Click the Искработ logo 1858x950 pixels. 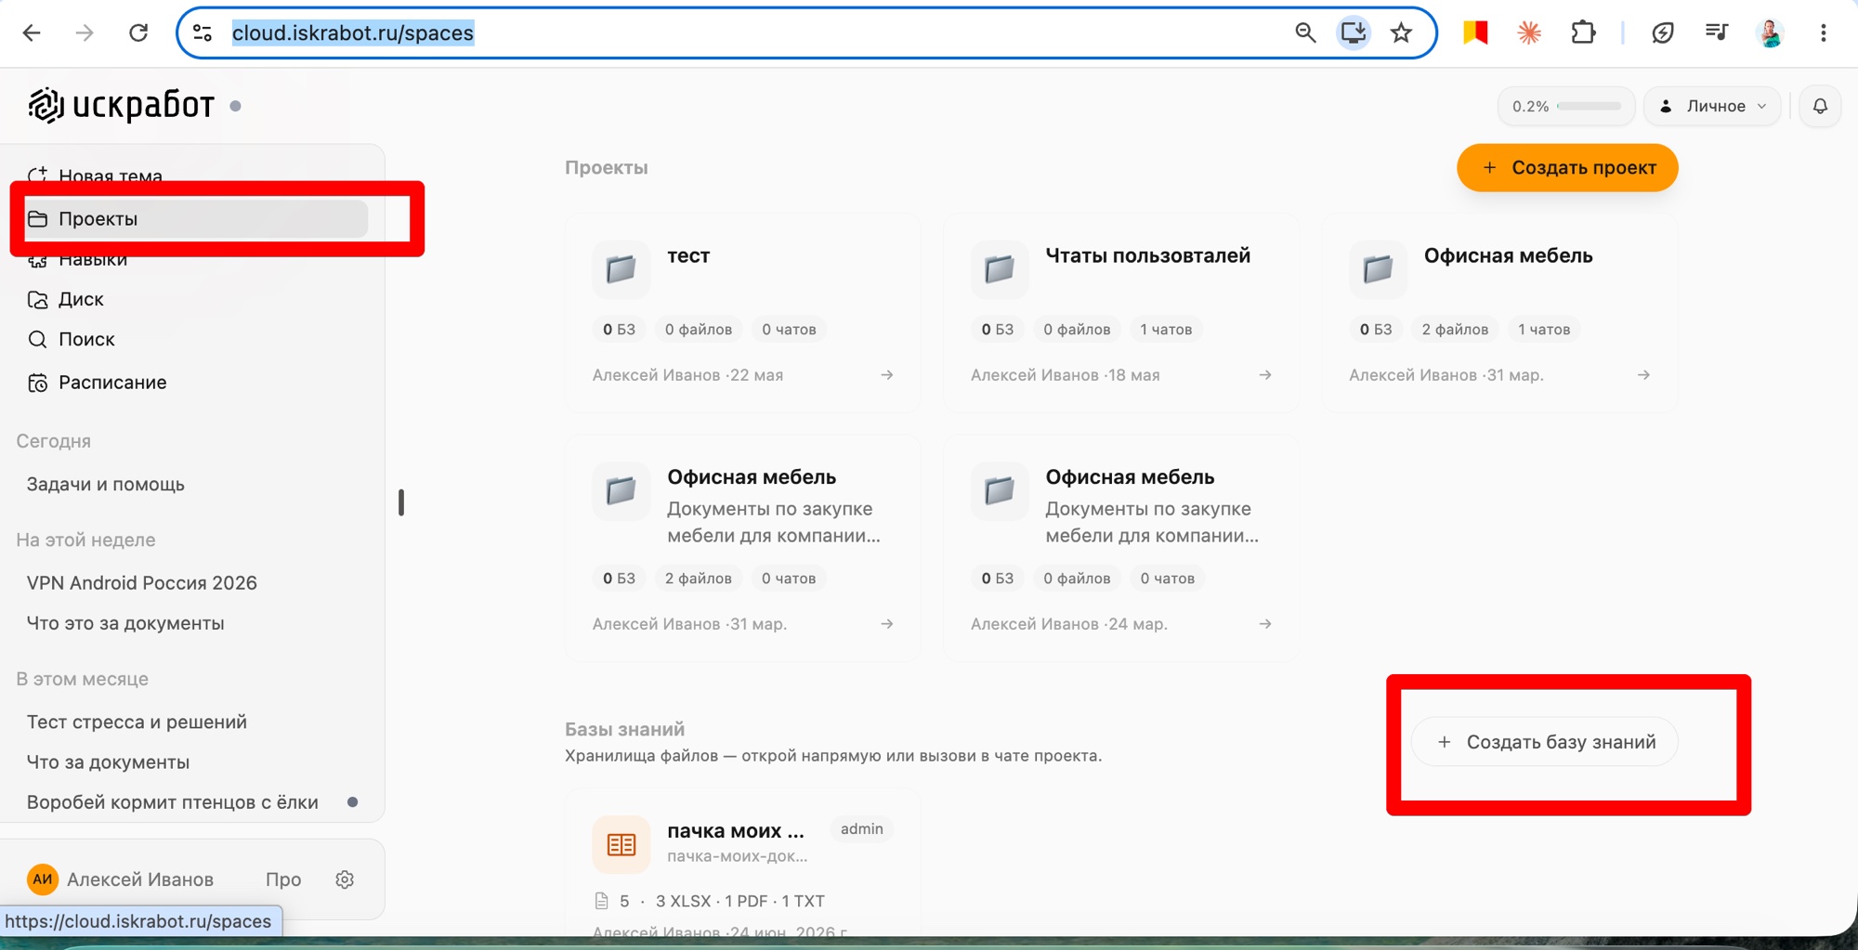coord(121,105)
